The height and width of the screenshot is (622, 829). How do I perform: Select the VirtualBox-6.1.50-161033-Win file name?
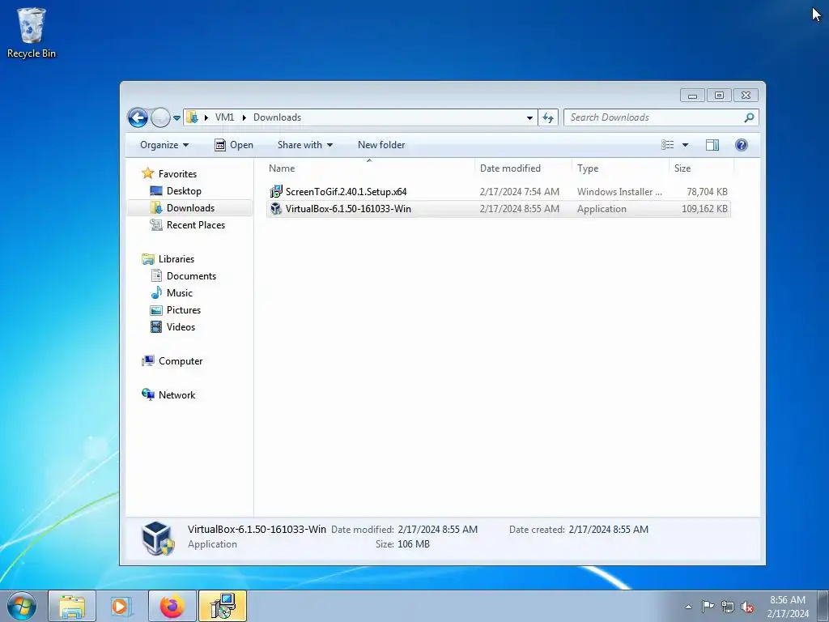click(x=348, y=208)
